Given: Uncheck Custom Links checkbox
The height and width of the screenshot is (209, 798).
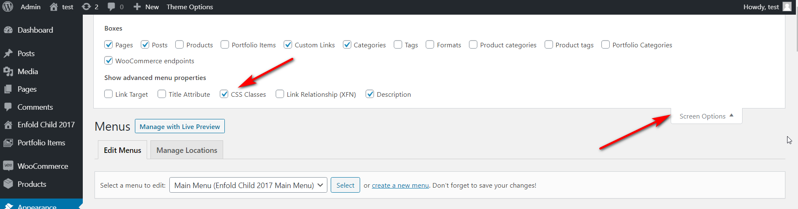Looking at the screenshot, I should [288, 44].
